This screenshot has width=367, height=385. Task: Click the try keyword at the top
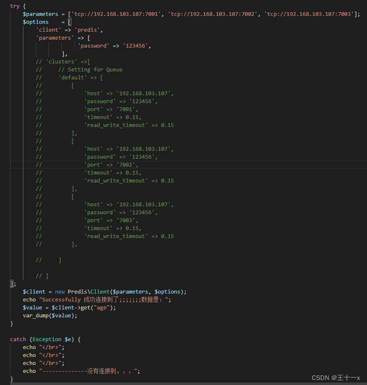click(15, 6)
